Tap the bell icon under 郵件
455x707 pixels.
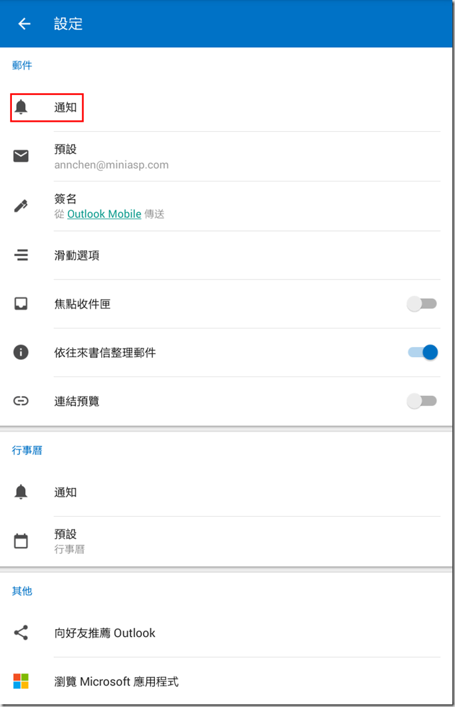point(21,107)
